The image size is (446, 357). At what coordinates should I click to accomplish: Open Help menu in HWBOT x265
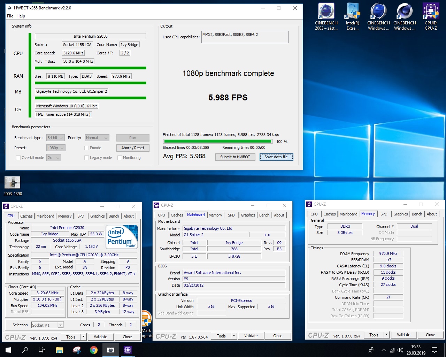(x=21, y=16)
